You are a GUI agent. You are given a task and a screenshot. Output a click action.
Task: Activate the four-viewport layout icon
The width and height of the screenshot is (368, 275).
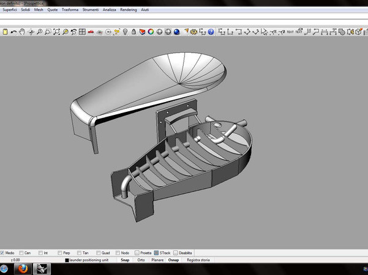(82, 32)
